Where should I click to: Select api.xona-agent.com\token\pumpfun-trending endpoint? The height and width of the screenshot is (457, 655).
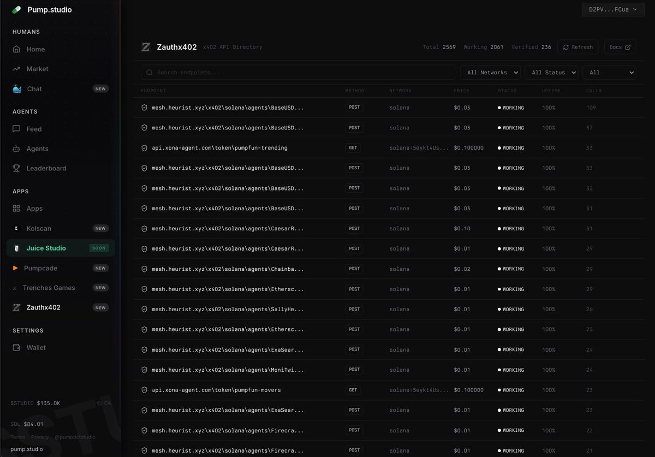pos(219,148)
